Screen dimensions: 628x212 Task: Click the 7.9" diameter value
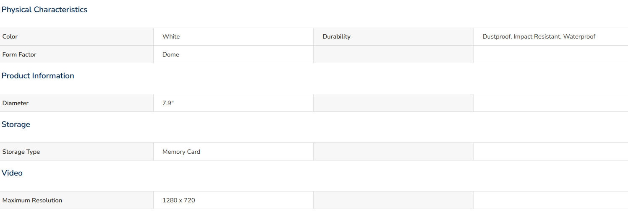click(x=168, y=103)
